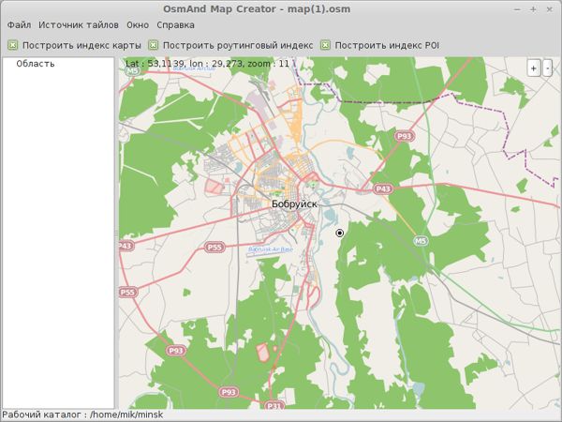Click the Lat/lon zoom coordinates readout
The width and height of the screenshot is (562, 422).
pos(207,64)
